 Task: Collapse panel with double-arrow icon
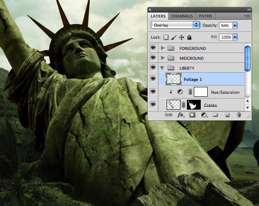click(x=249, y=10)
